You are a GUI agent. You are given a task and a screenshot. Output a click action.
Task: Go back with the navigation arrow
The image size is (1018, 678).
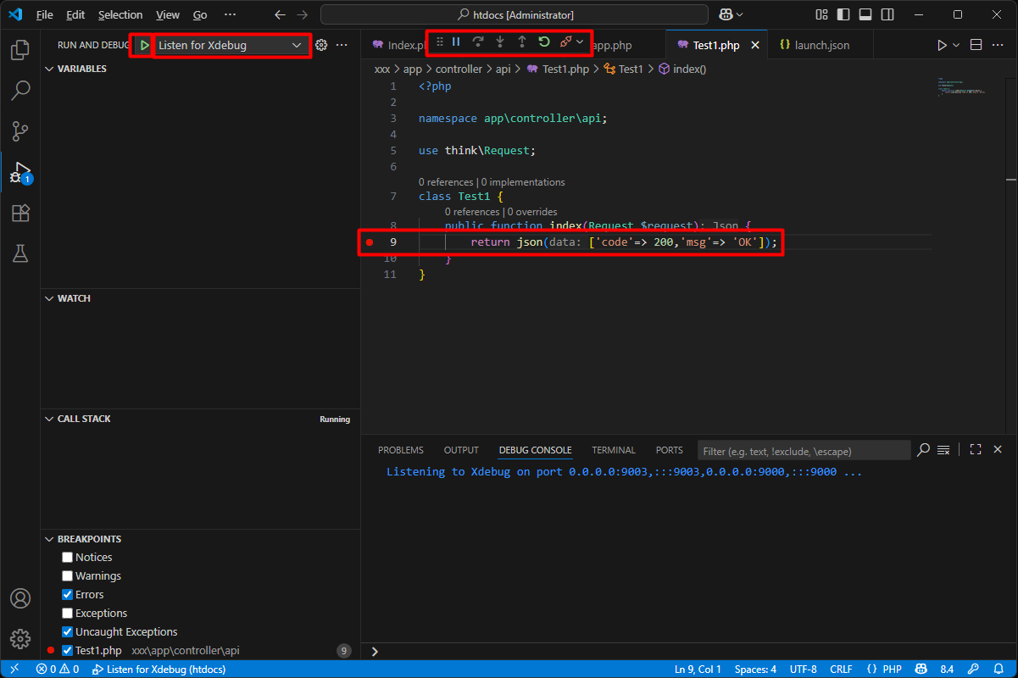click(x=280, y=14)
